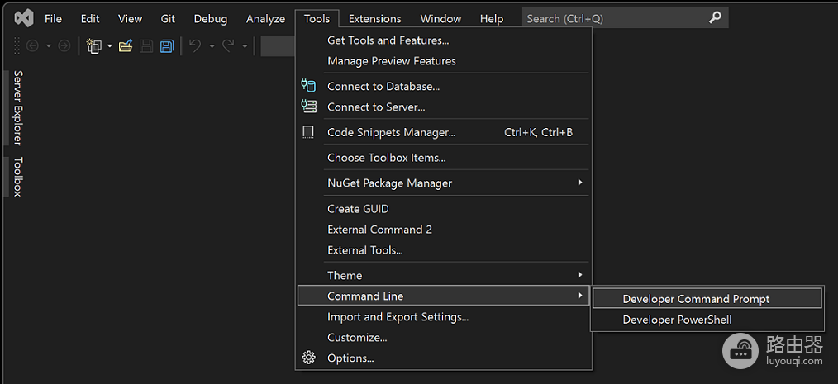
Task: Open the Window menu
Action: [x=440, y=19]
